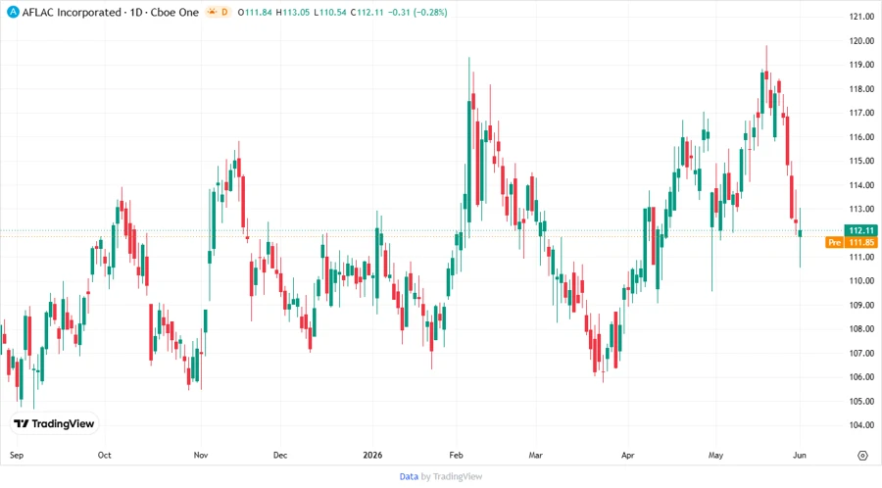Click the 'Oct' label on the time axis
882x488 pixels.
pyautogui.click(x=104, y=455)
